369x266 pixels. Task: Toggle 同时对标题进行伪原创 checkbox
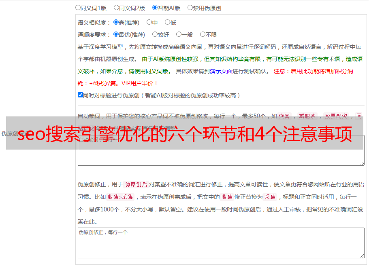coord(80,95)
